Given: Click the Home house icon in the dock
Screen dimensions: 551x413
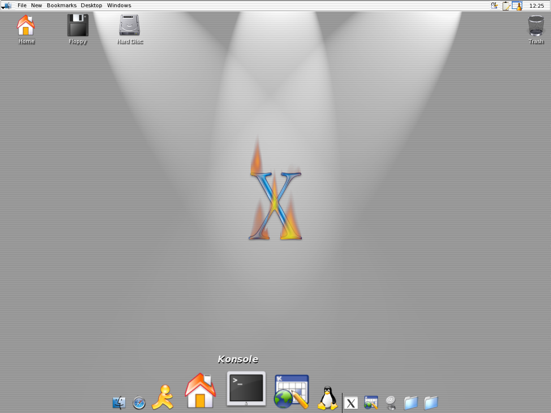Looking at the screenshot, I should 200,391.
